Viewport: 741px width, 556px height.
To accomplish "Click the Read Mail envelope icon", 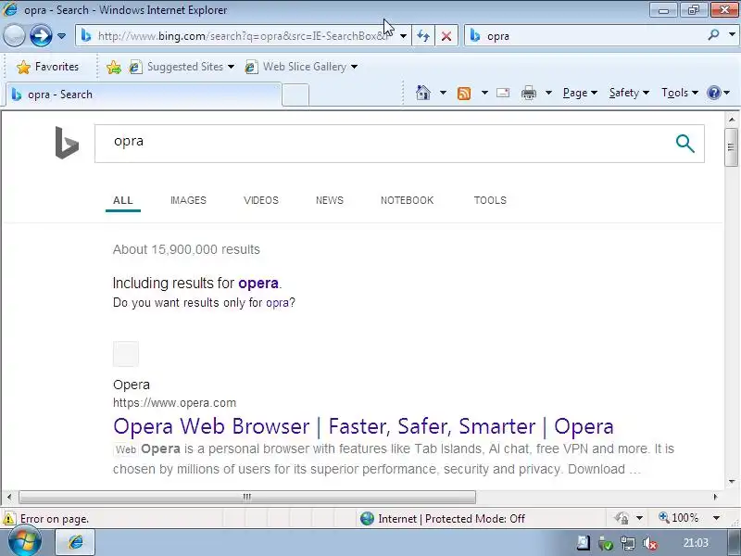I will click(503, 93).
